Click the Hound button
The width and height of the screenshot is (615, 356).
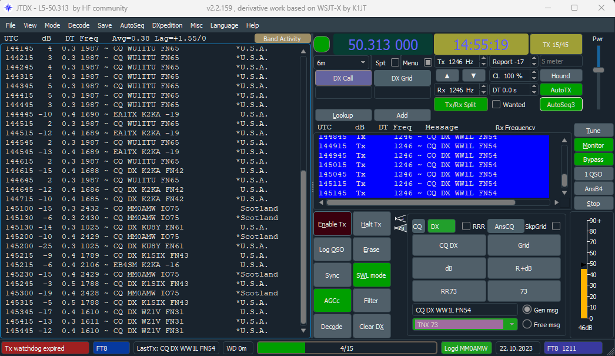click(560, 76)
